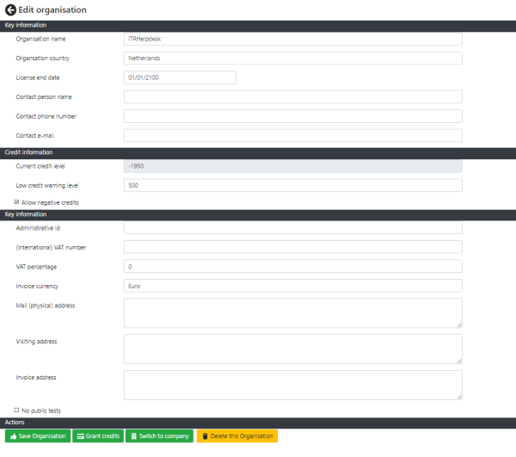Screen dimensions: 516x457
Task: Grab resize handle of Mail address textarea
Action: tap(459, 325)
